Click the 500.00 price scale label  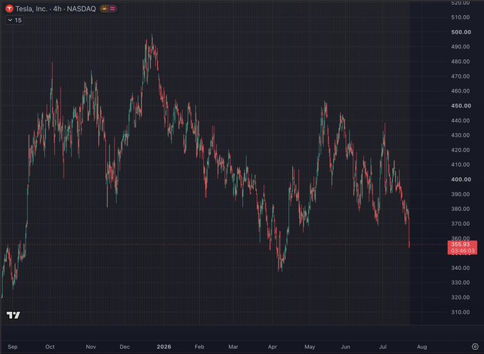click(x=461, y=32)
